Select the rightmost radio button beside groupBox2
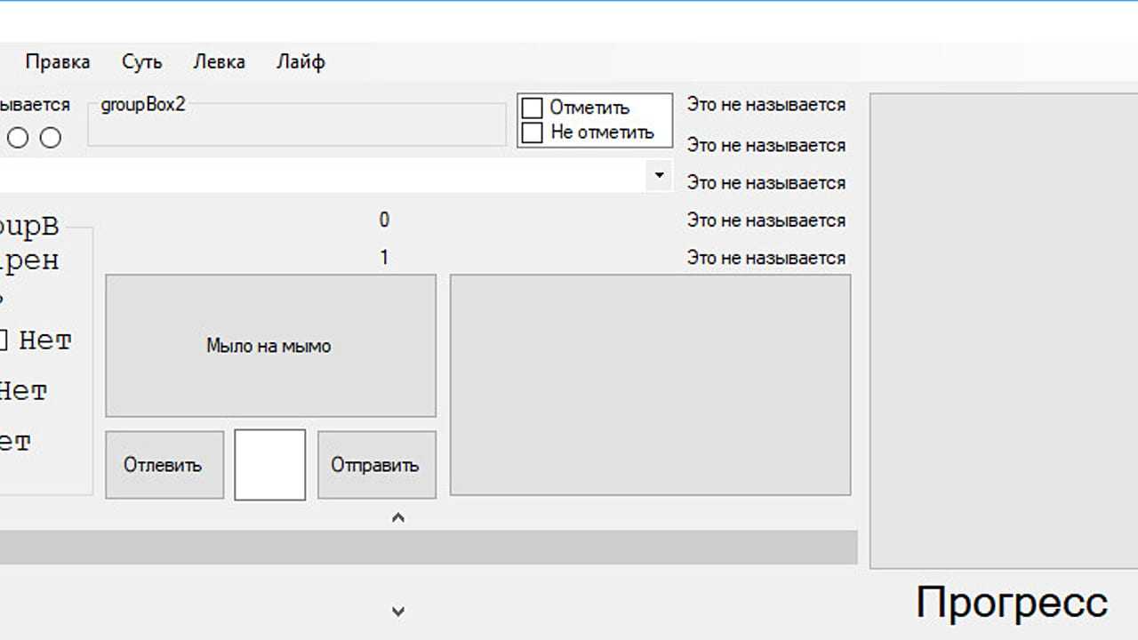Screen dimensions: 1138x640 click(x=51, y=138)
